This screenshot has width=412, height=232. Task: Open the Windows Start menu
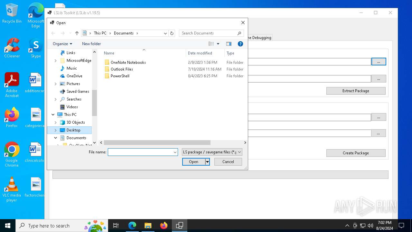point(8,226)
